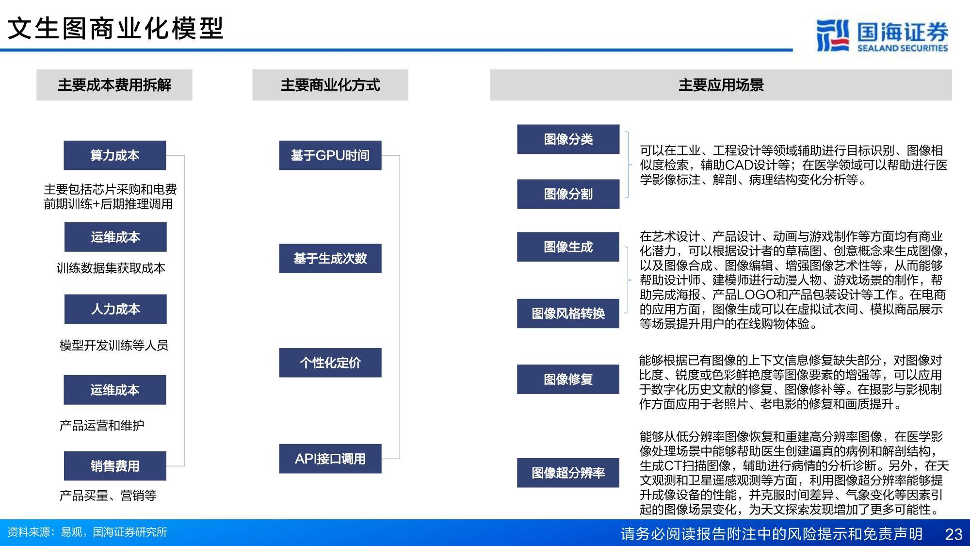
Task: Click the text 前期训练+后期推理调用
Action: click(109, 204)
